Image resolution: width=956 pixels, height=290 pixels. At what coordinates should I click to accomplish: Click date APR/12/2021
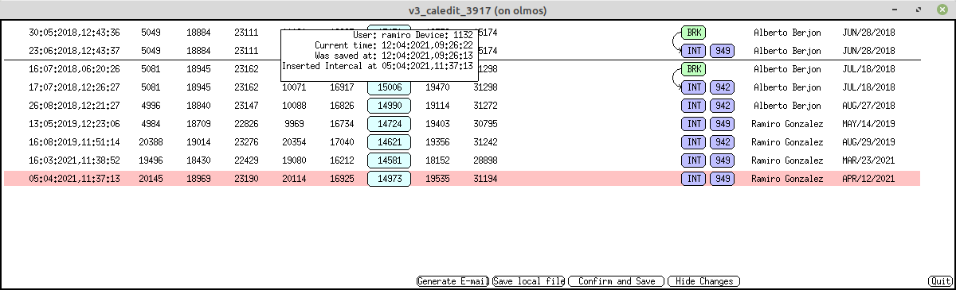(x=868, y=179)
